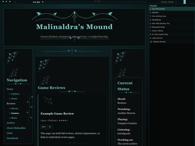Play '1. Ave Marisstella' from playlist
Viewport: 195px width, 146px height.
pos(172,9)
